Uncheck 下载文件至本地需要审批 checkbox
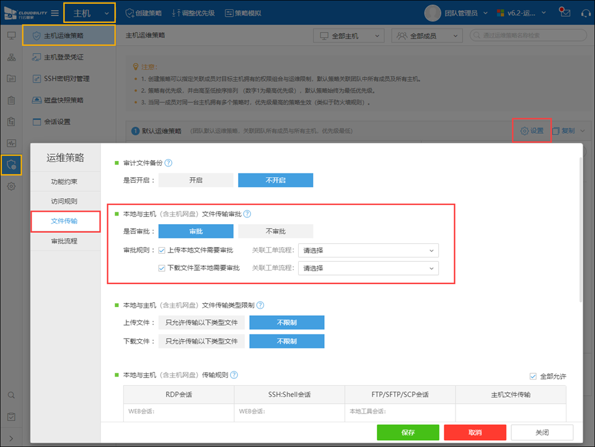Image resolution: width=595 pixels, height=447 pixels. pos(162,268)
